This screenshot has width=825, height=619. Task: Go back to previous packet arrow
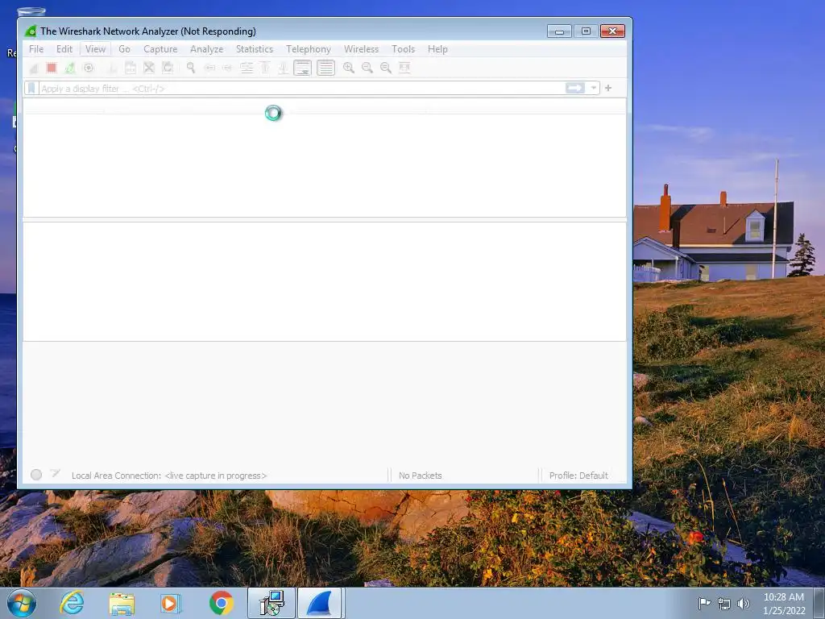point(209,68)
